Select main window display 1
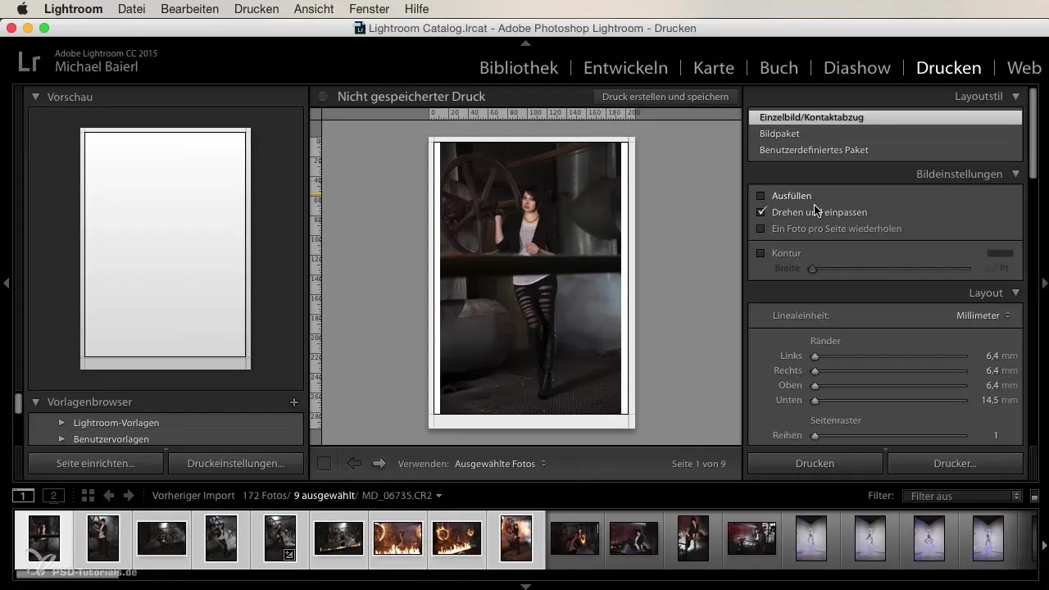The image size is (1049, 590). (23, 496)
